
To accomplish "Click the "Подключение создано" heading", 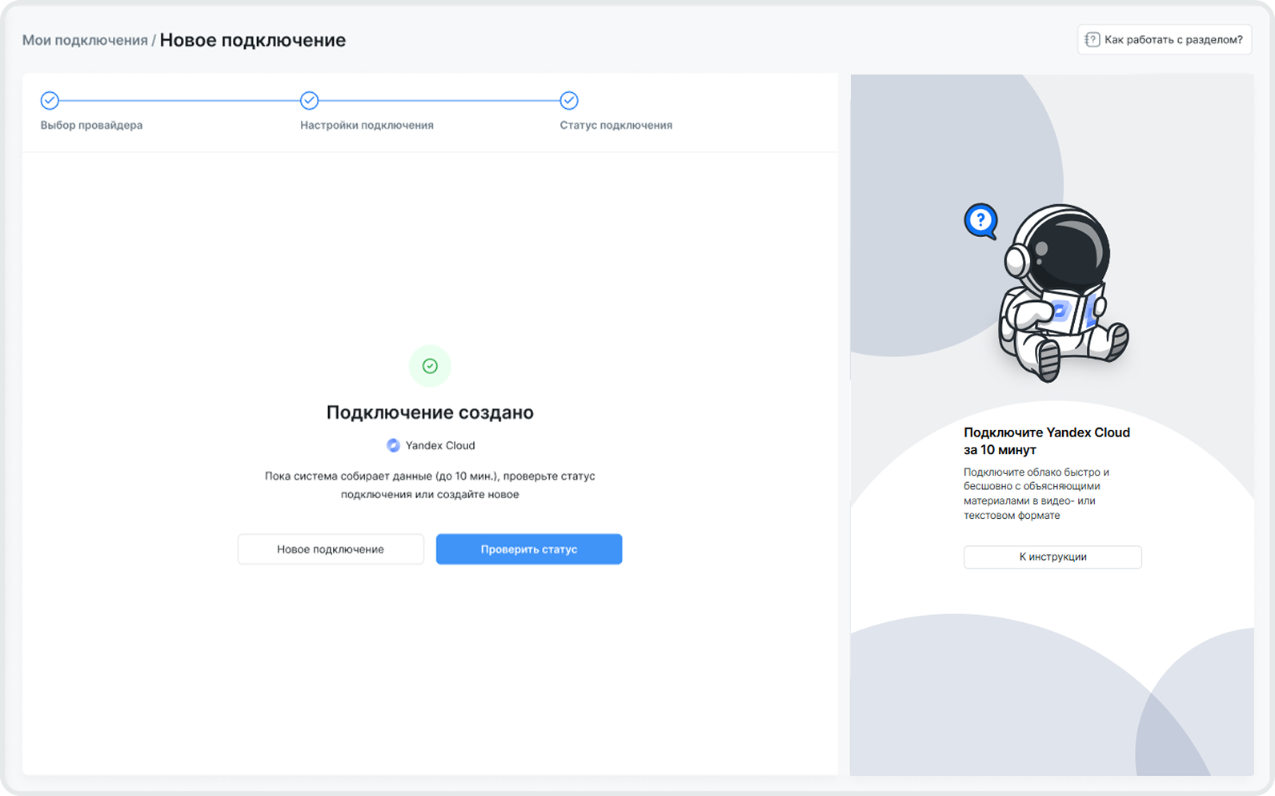I will [x=430, y=412].
